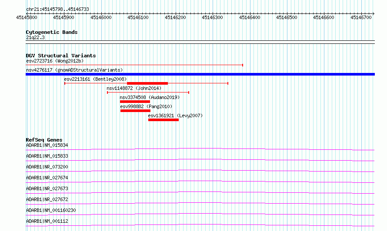
Task: Click ruler position 45146100
Action: tap(138, 17)
